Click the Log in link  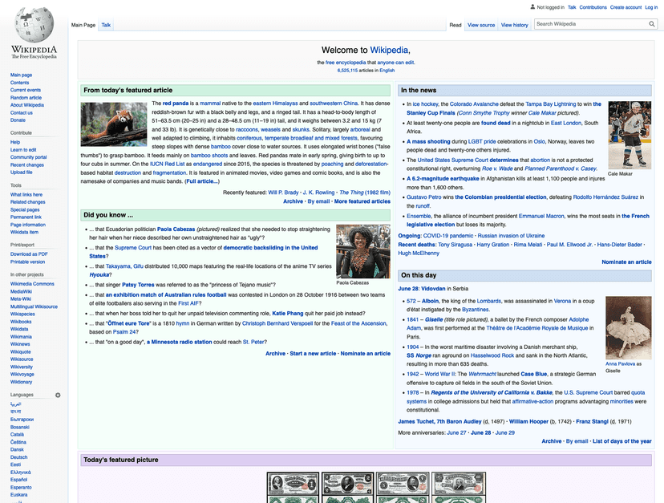click(x=651, y=7)
